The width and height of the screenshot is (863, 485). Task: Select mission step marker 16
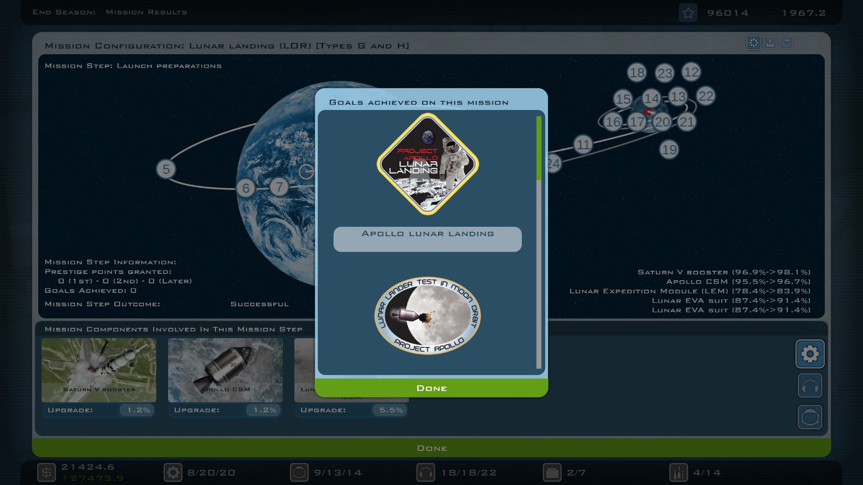point(613,122)
